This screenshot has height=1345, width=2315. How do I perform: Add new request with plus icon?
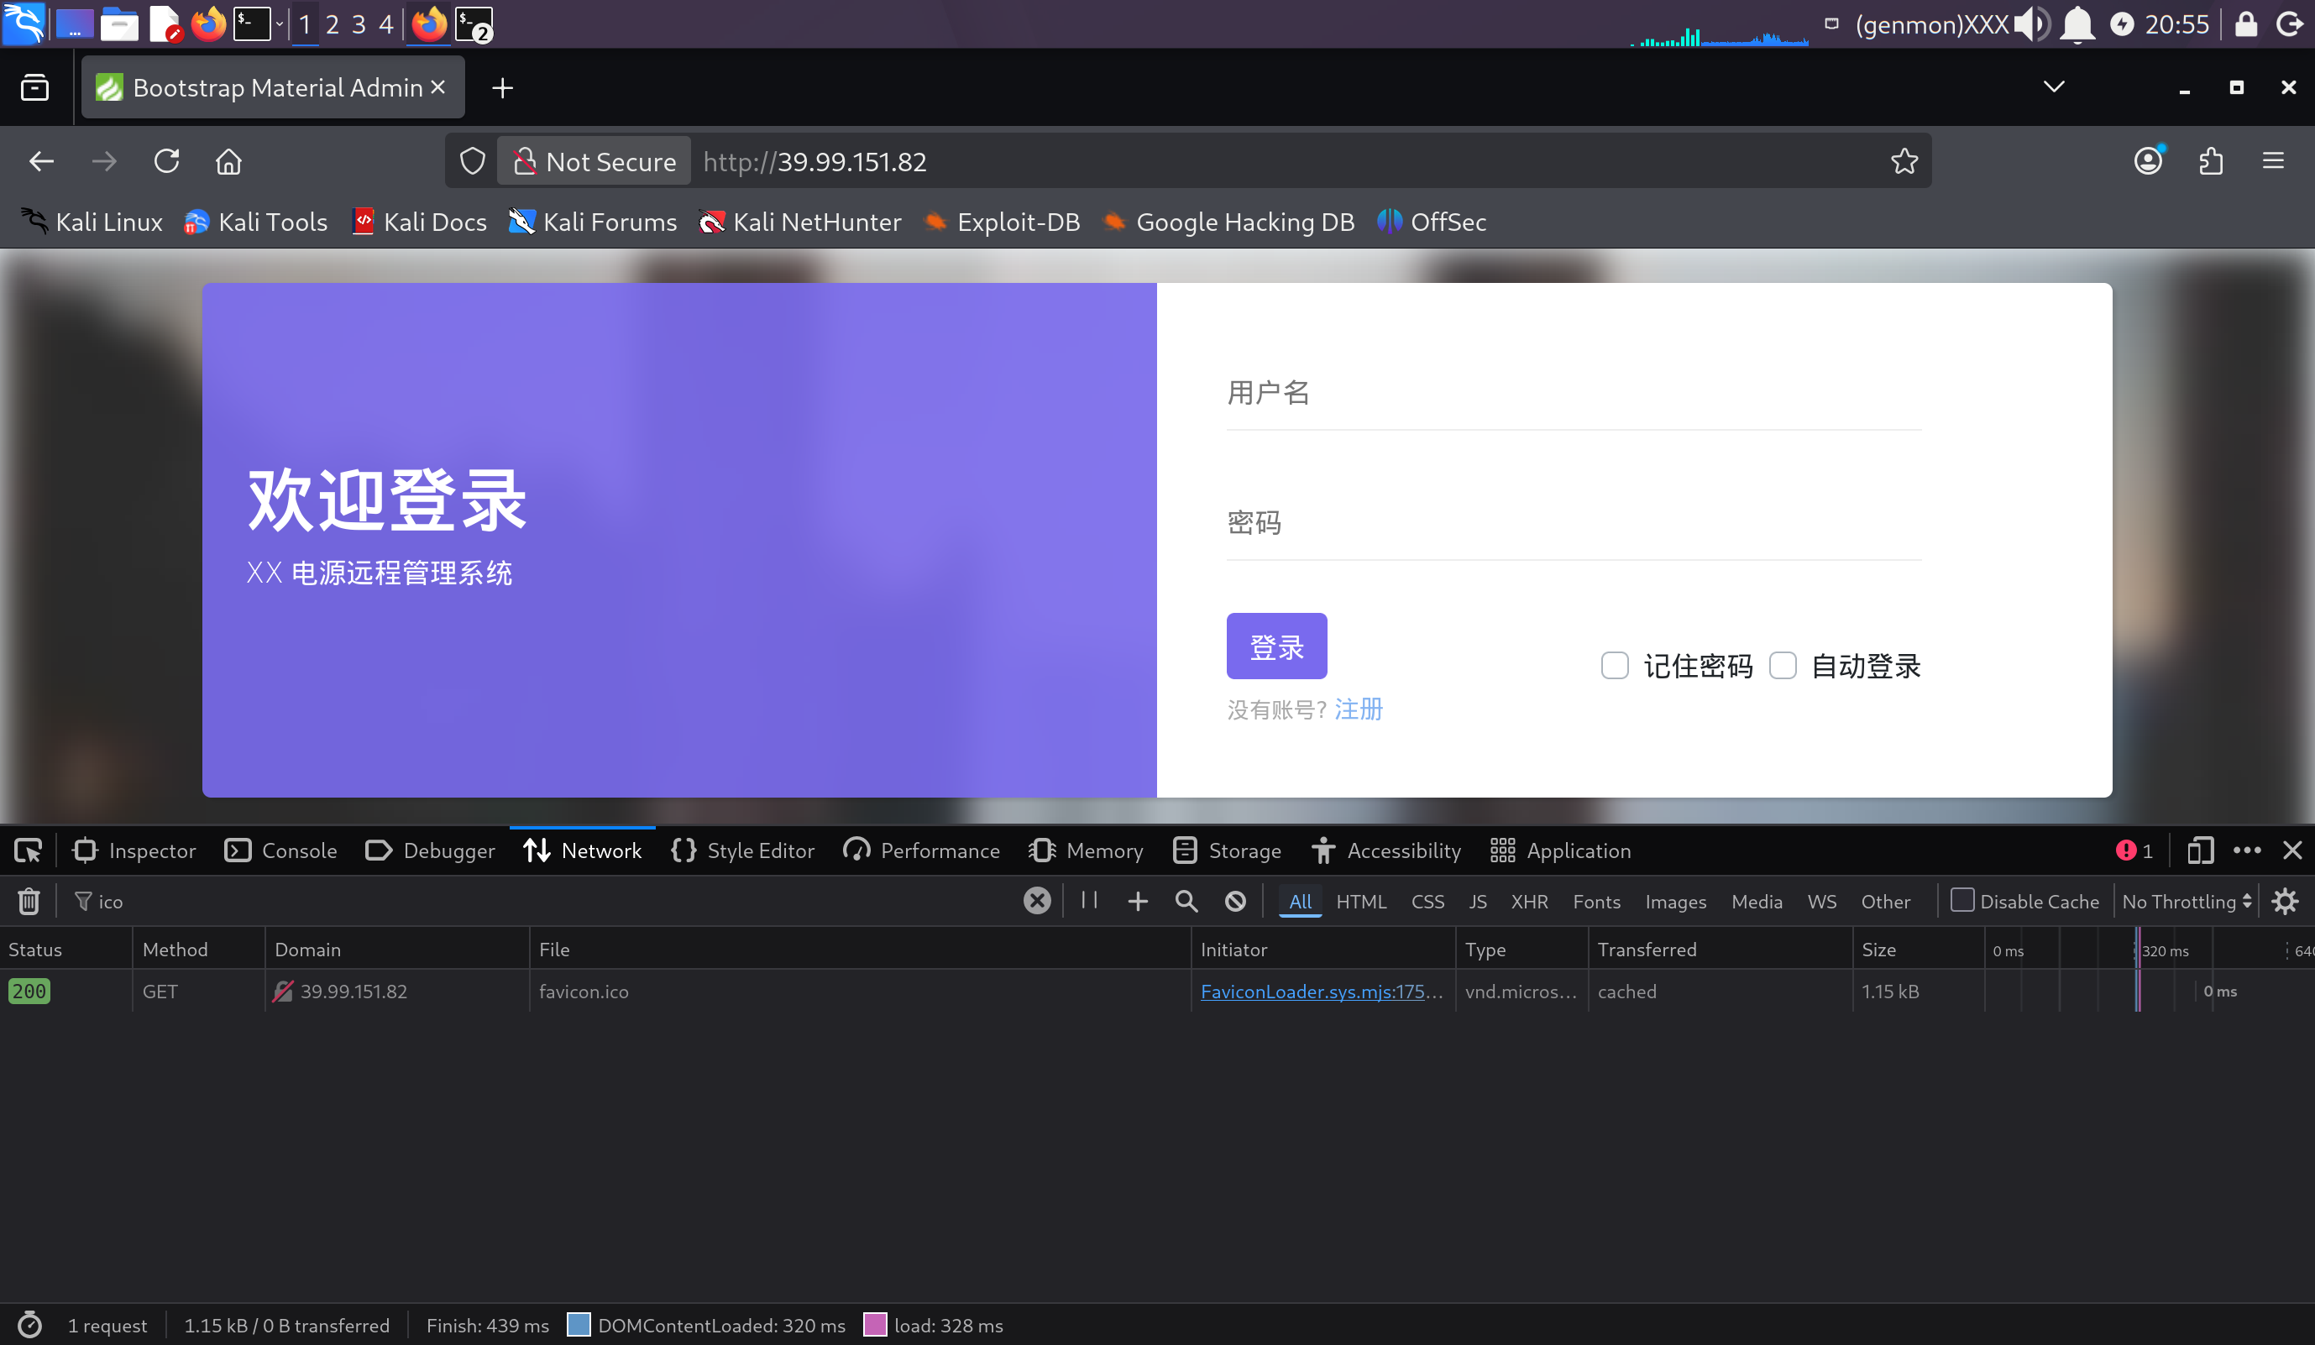(x=1137, y=901)
